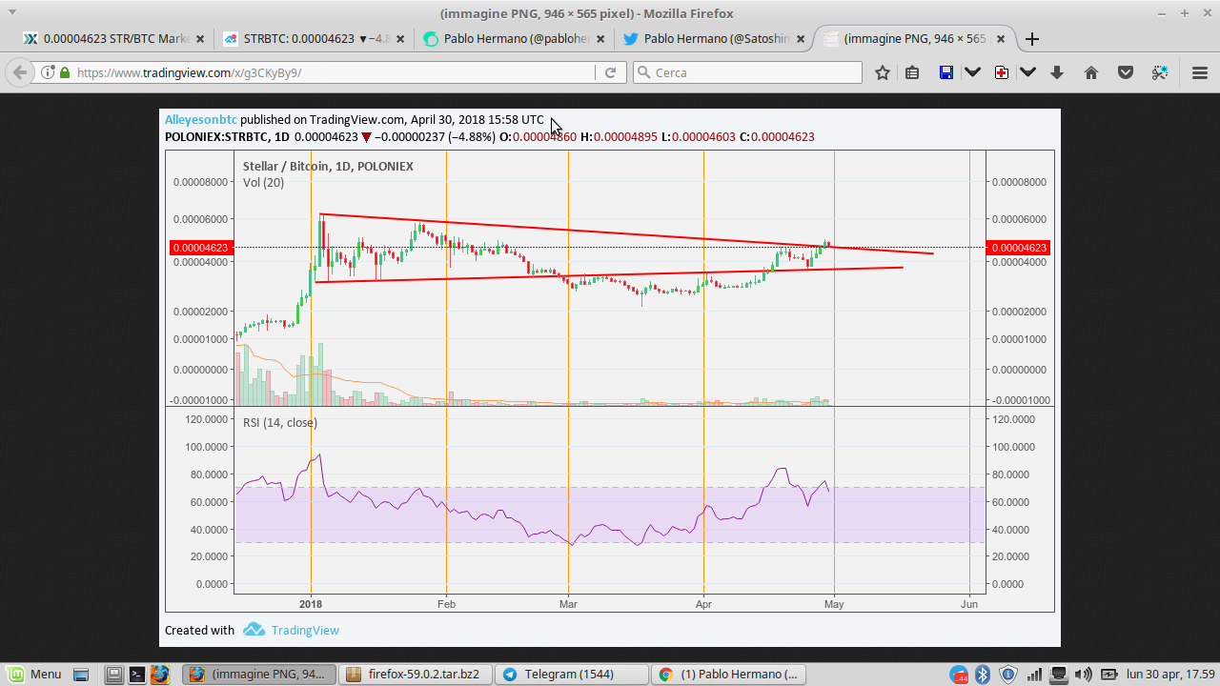This screenshot has height=686, width=1220.
Task: Click the Vol (20) indicator label
Action: [263, 182]
